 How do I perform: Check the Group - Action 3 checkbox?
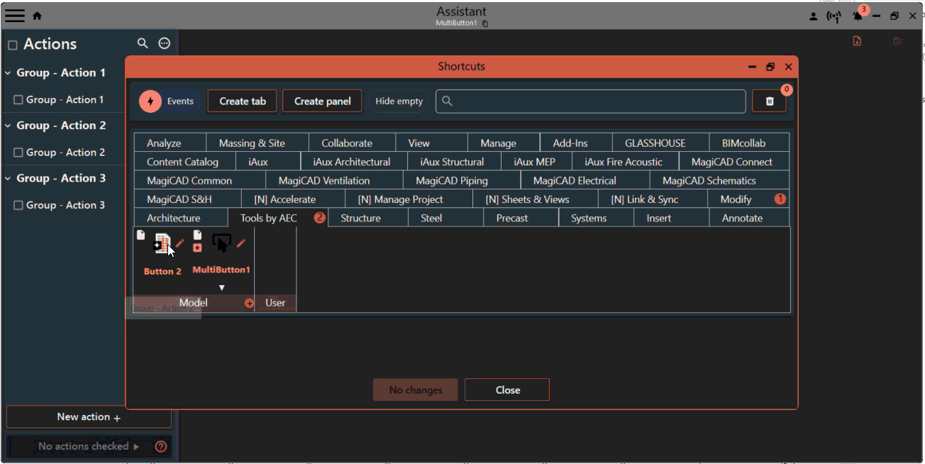point(18,205)
